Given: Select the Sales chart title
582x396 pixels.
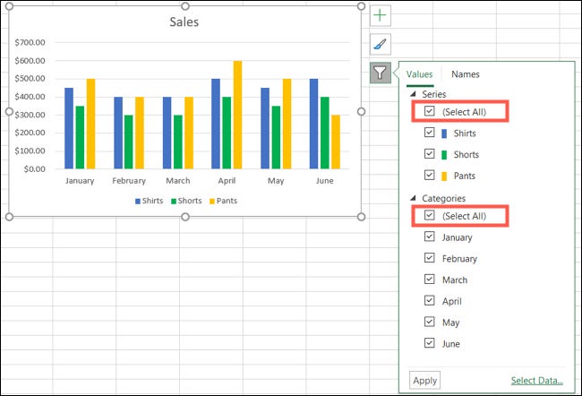Looking at the screenshot, I should (x=184, y=22).
